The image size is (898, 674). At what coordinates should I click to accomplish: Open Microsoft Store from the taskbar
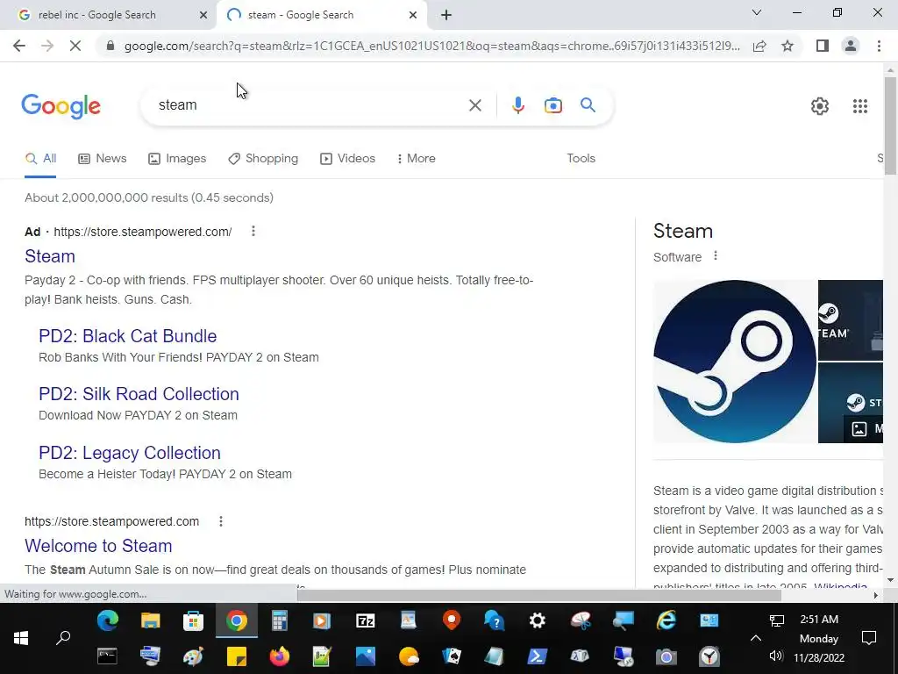pos(193,620)
